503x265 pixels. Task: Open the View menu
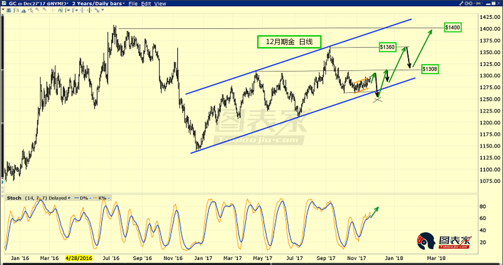pyautogui.click(x=160, y=4)
